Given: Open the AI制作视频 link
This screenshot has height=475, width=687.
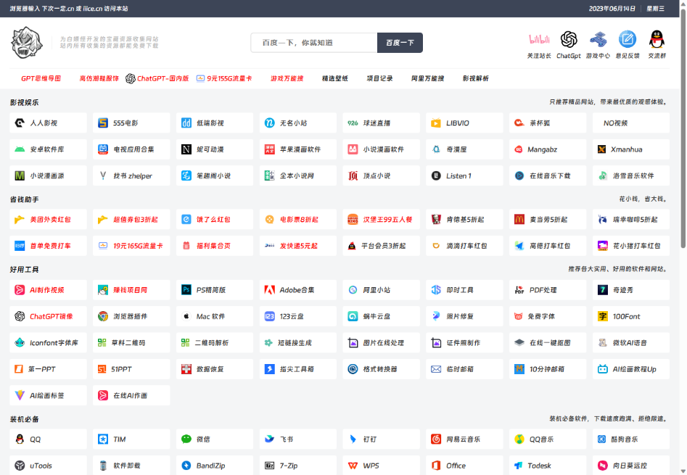Looking at the screenshot, I should tap(48, 290).
